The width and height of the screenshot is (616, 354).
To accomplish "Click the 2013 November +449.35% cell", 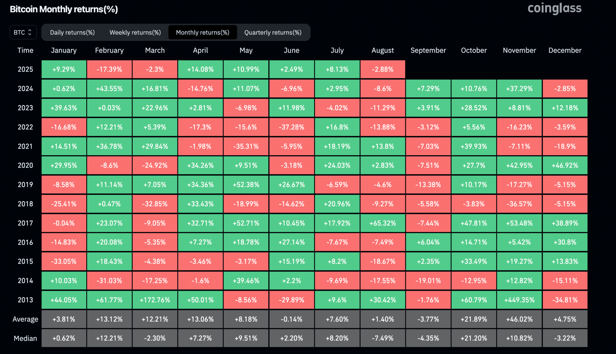I will tap(519, 300).
